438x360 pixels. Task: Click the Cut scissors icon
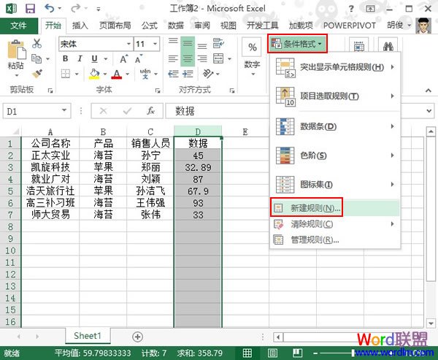tap(37, 43)
